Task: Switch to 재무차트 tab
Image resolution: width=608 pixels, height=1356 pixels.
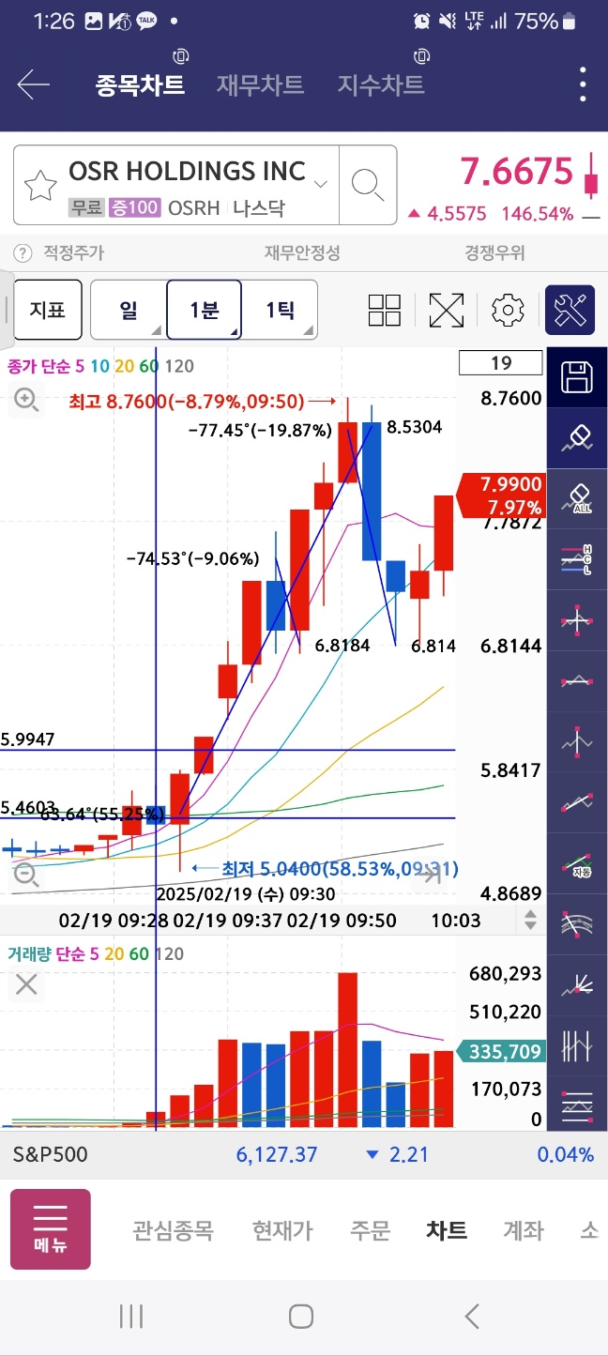Action: click(260, 85)
